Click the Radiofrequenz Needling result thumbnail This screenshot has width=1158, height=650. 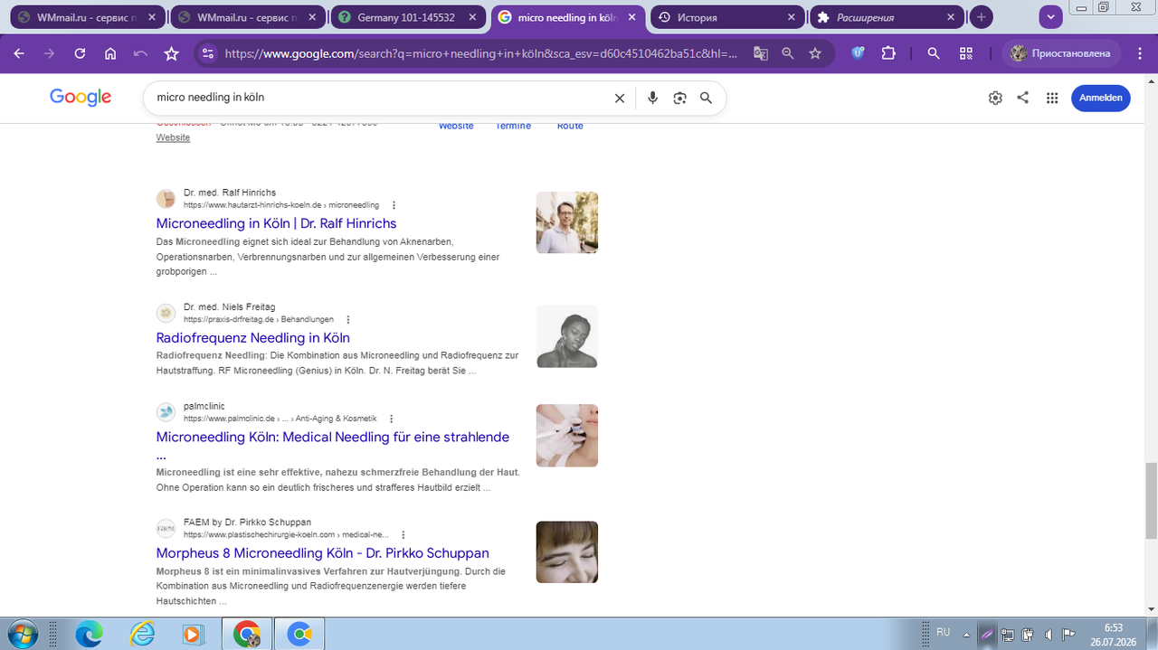point(567,336)
